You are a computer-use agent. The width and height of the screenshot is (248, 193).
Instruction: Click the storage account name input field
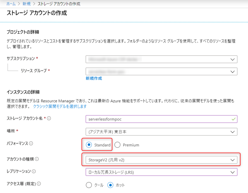pyautogui.click(x=158, y=119)
